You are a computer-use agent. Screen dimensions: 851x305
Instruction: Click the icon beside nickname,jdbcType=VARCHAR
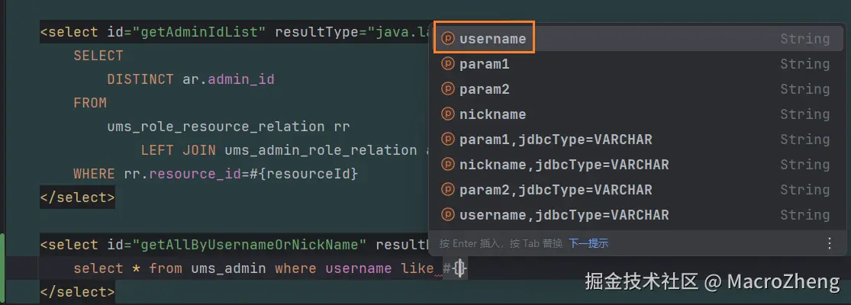click(x=447, y=164)
